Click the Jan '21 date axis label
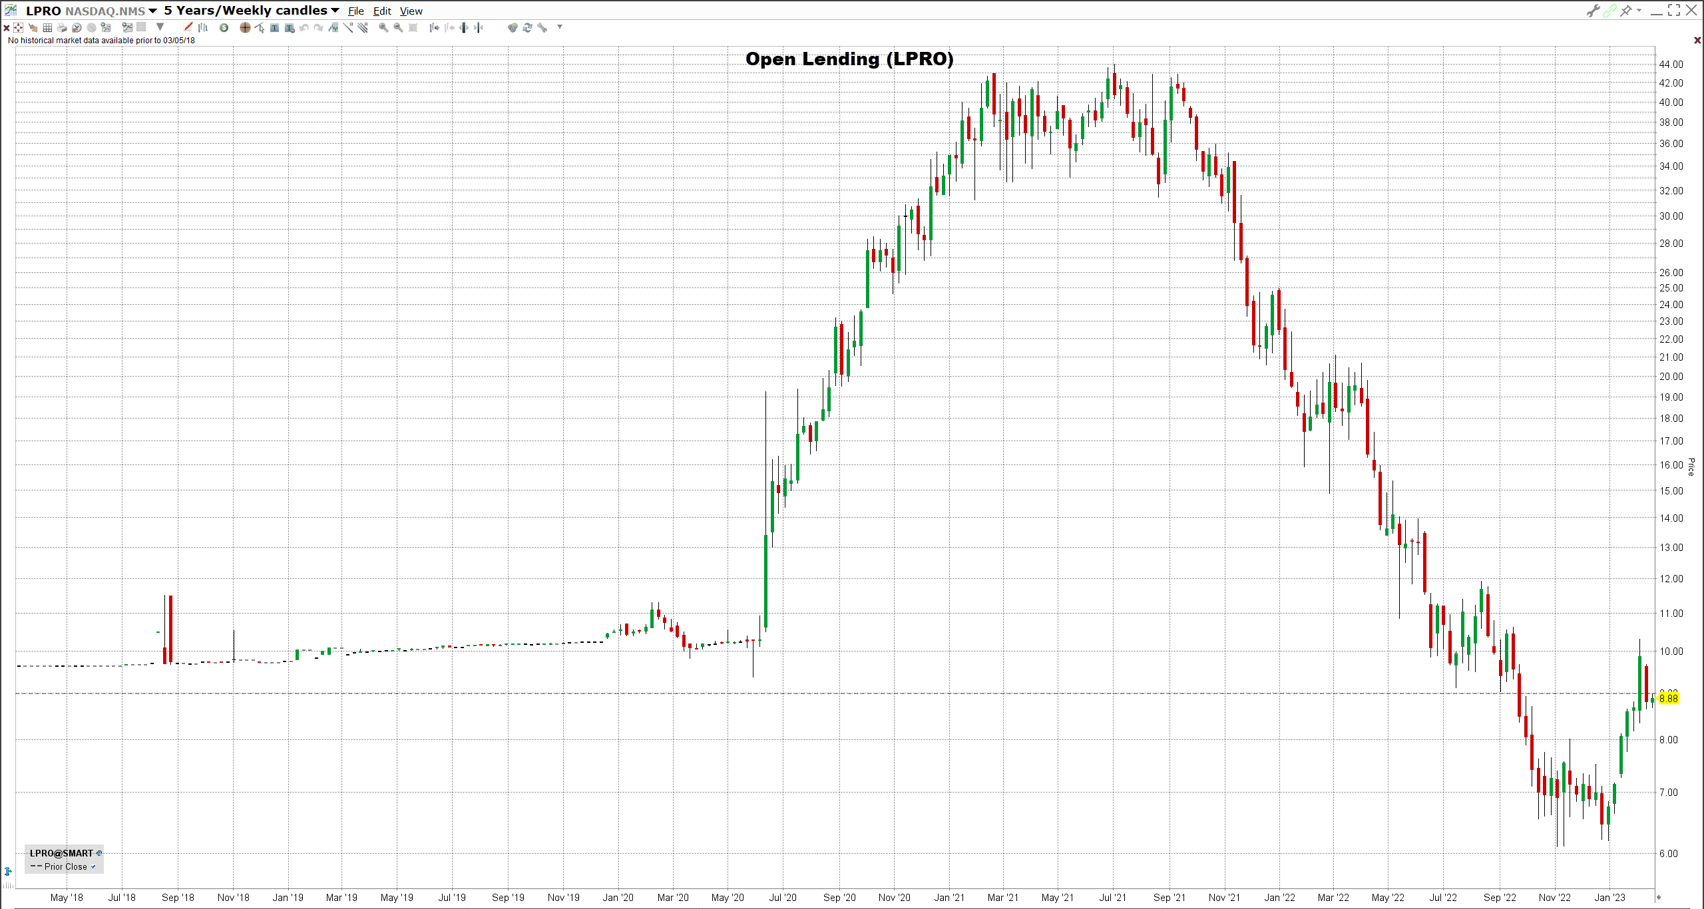 point(949,898)
